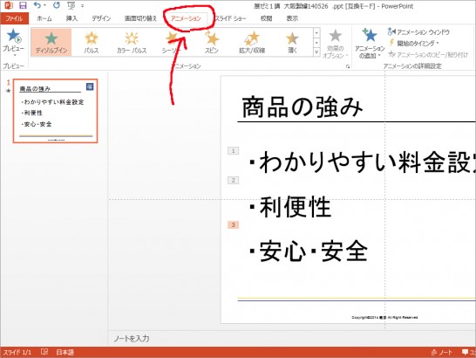Image resolution: width=476 pixels, height=358 pixels.
Task: Click アニメーションのコピー/貼り付け
Action: pyautogui.click(x=428, y=55)
